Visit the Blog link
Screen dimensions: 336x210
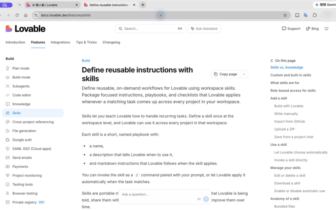click(312, 29)
